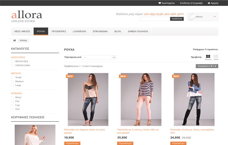The height and width of the screenshot is (145, 228).
Task: Click the ΚΟΡΥΦΑΙΕΣ ΠΩΛΗΣΕΙΣ heading
Action: point(28,117)
